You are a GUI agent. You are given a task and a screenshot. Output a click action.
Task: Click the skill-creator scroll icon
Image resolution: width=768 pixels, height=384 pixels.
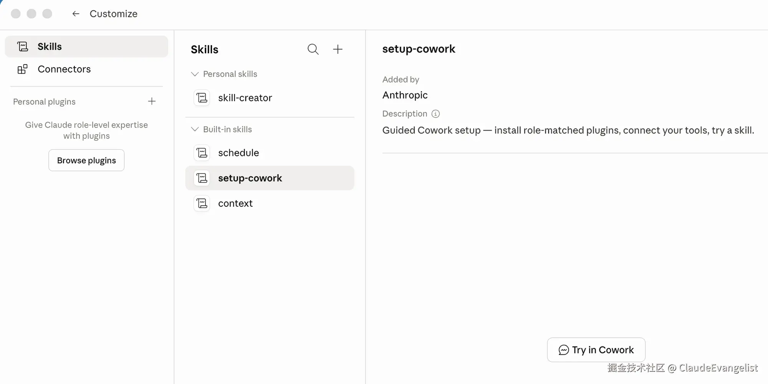(202, 98)
